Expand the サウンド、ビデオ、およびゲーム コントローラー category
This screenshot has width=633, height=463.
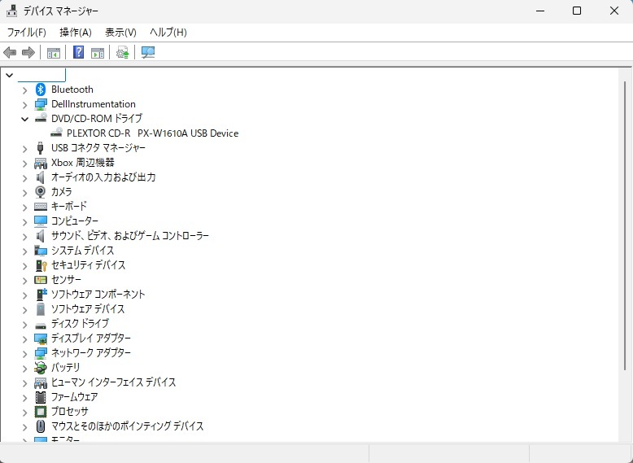(x=24, y=236)
